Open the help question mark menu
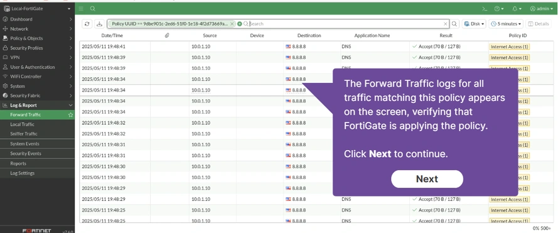 [499, 9]
